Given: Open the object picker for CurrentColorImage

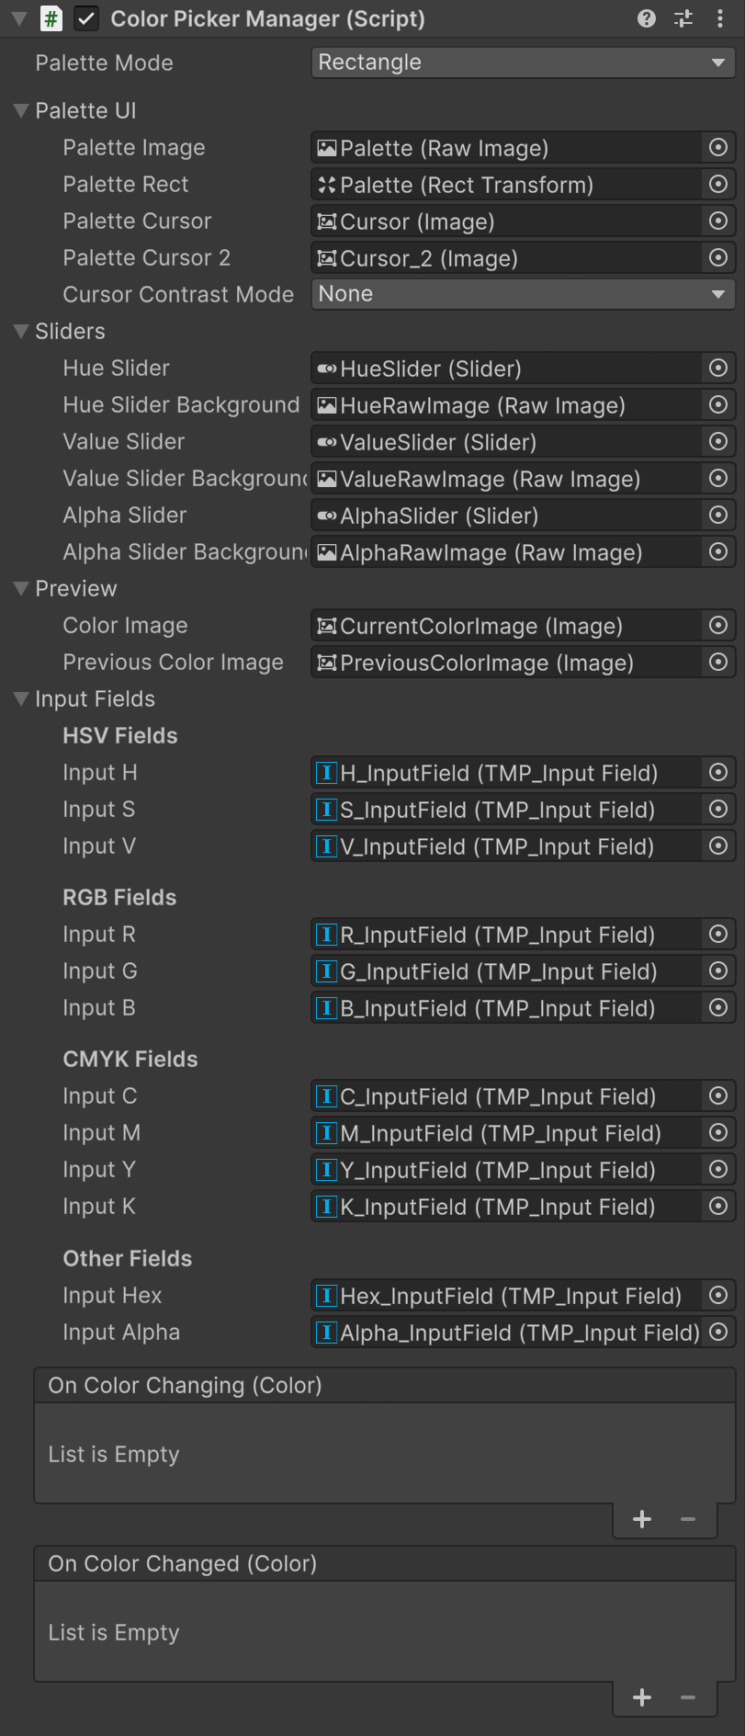Looking at the screenshot, I should point(718,625).
